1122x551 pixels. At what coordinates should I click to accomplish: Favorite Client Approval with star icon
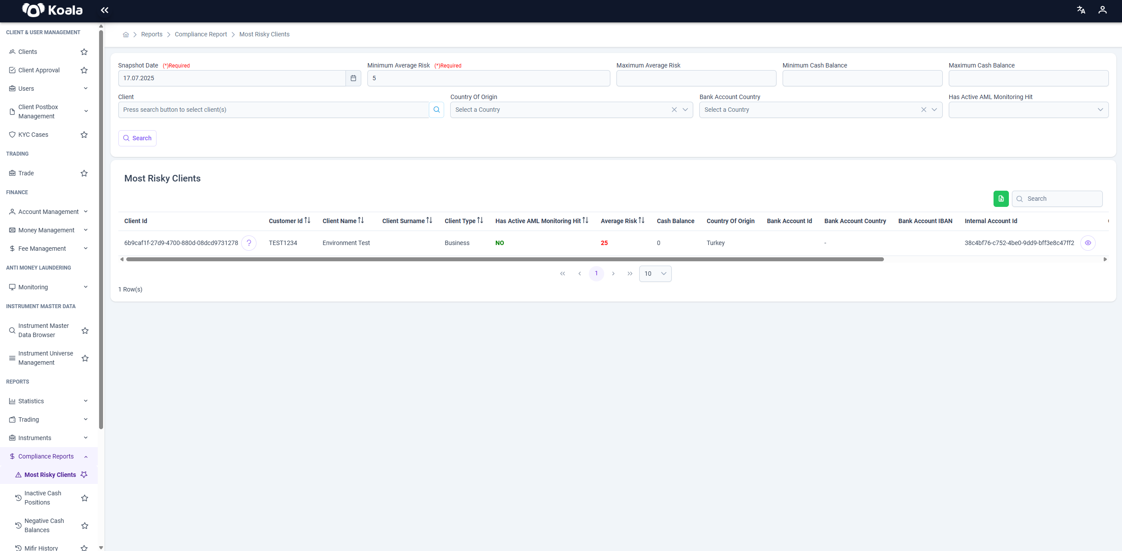click(84, 70)
